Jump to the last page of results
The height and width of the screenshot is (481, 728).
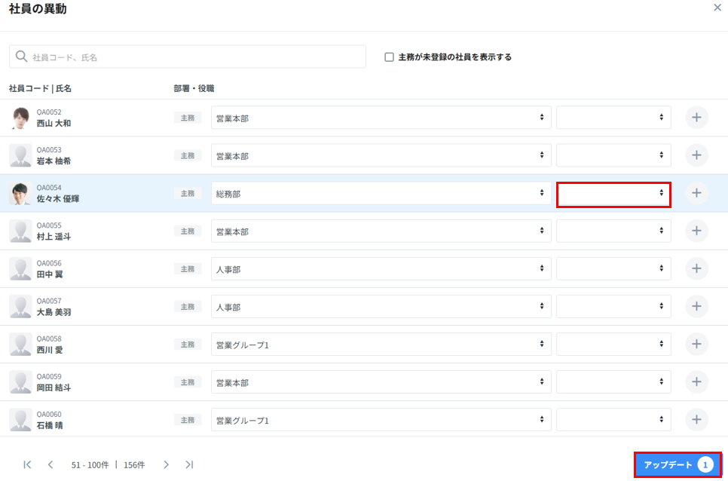pos(189,464)
